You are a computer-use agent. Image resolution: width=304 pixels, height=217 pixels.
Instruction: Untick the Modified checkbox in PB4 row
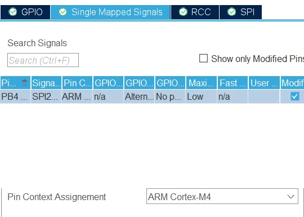click(x=294, y=96)
